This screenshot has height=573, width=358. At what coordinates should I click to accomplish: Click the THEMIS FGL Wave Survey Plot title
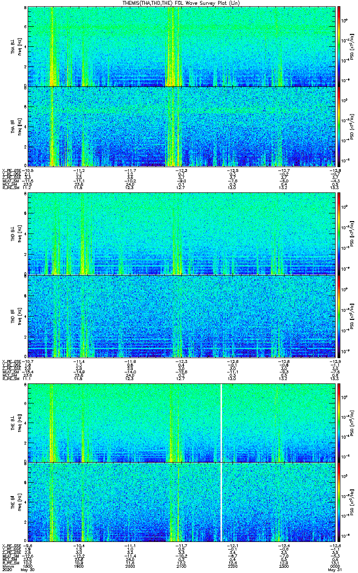(x=181, y=3)
